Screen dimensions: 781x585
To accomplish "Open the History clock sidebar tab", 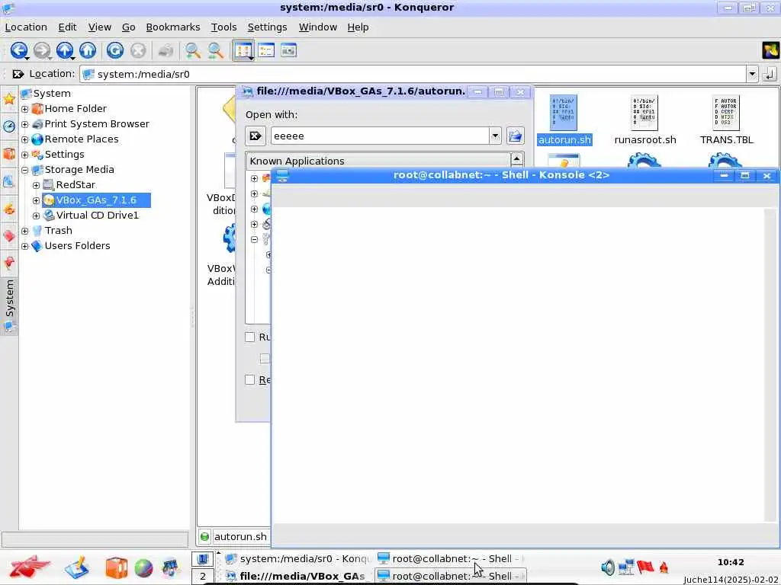I will pos(9,126).
